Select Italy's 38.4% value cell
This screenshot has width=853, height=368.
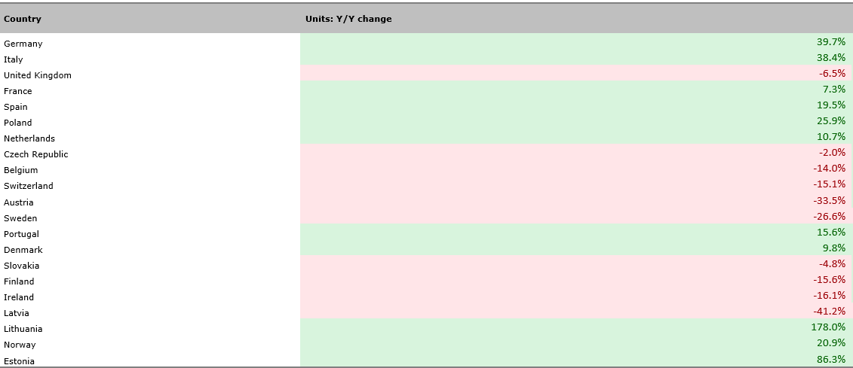tap(830, 58)
